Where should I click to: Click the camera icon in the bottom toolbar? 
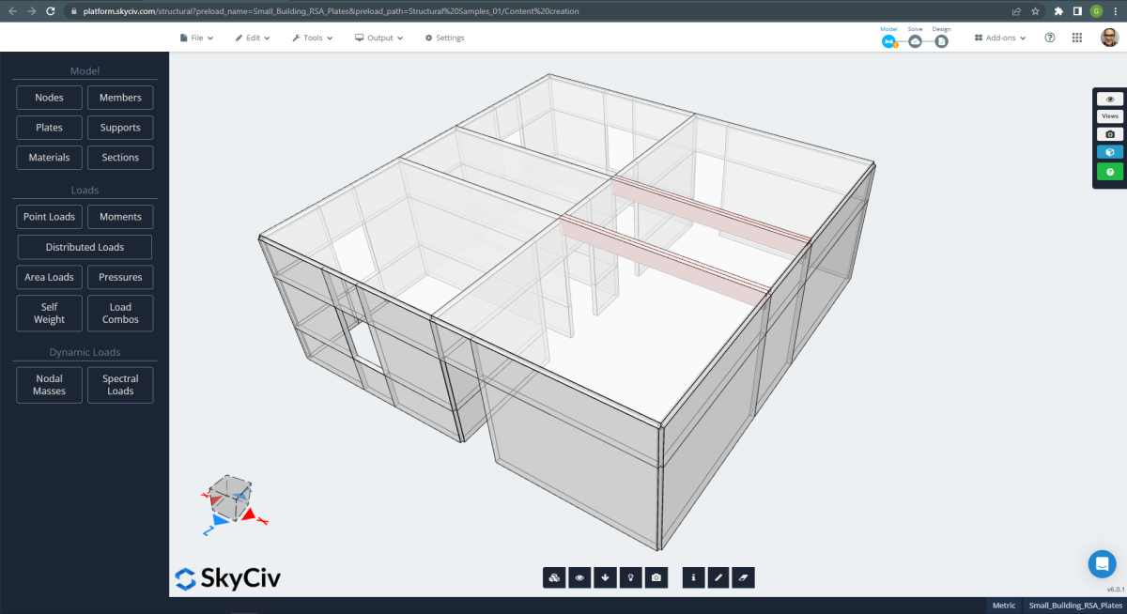point(656,578)
